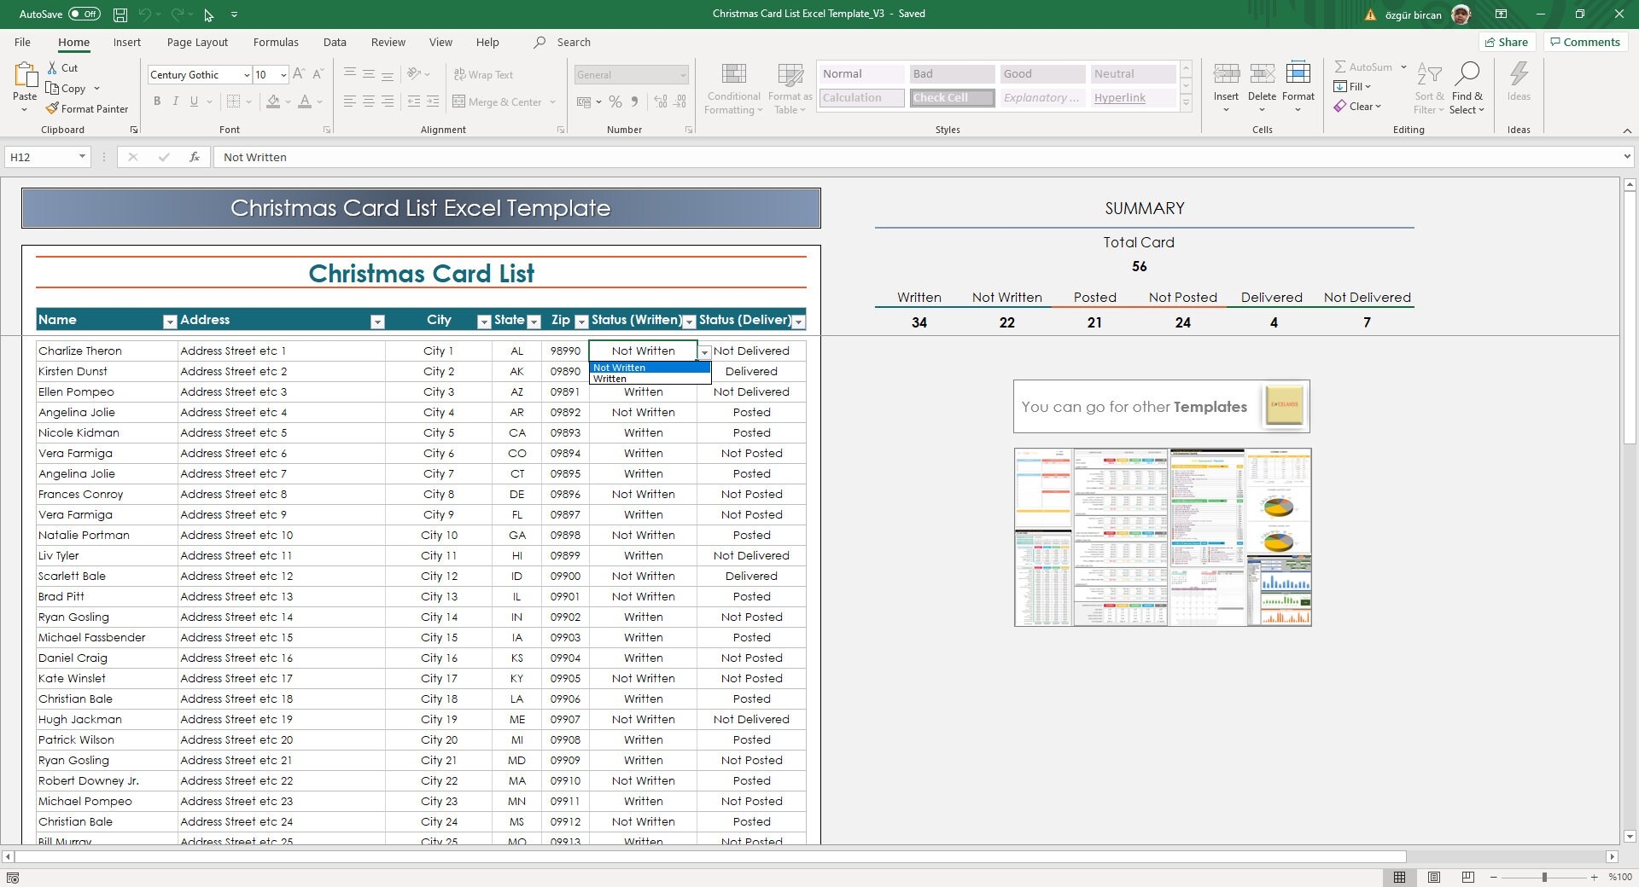The image size is (1639, 887).
Task: Click the zoom slider handle
Action: (x=1543, y=877)
